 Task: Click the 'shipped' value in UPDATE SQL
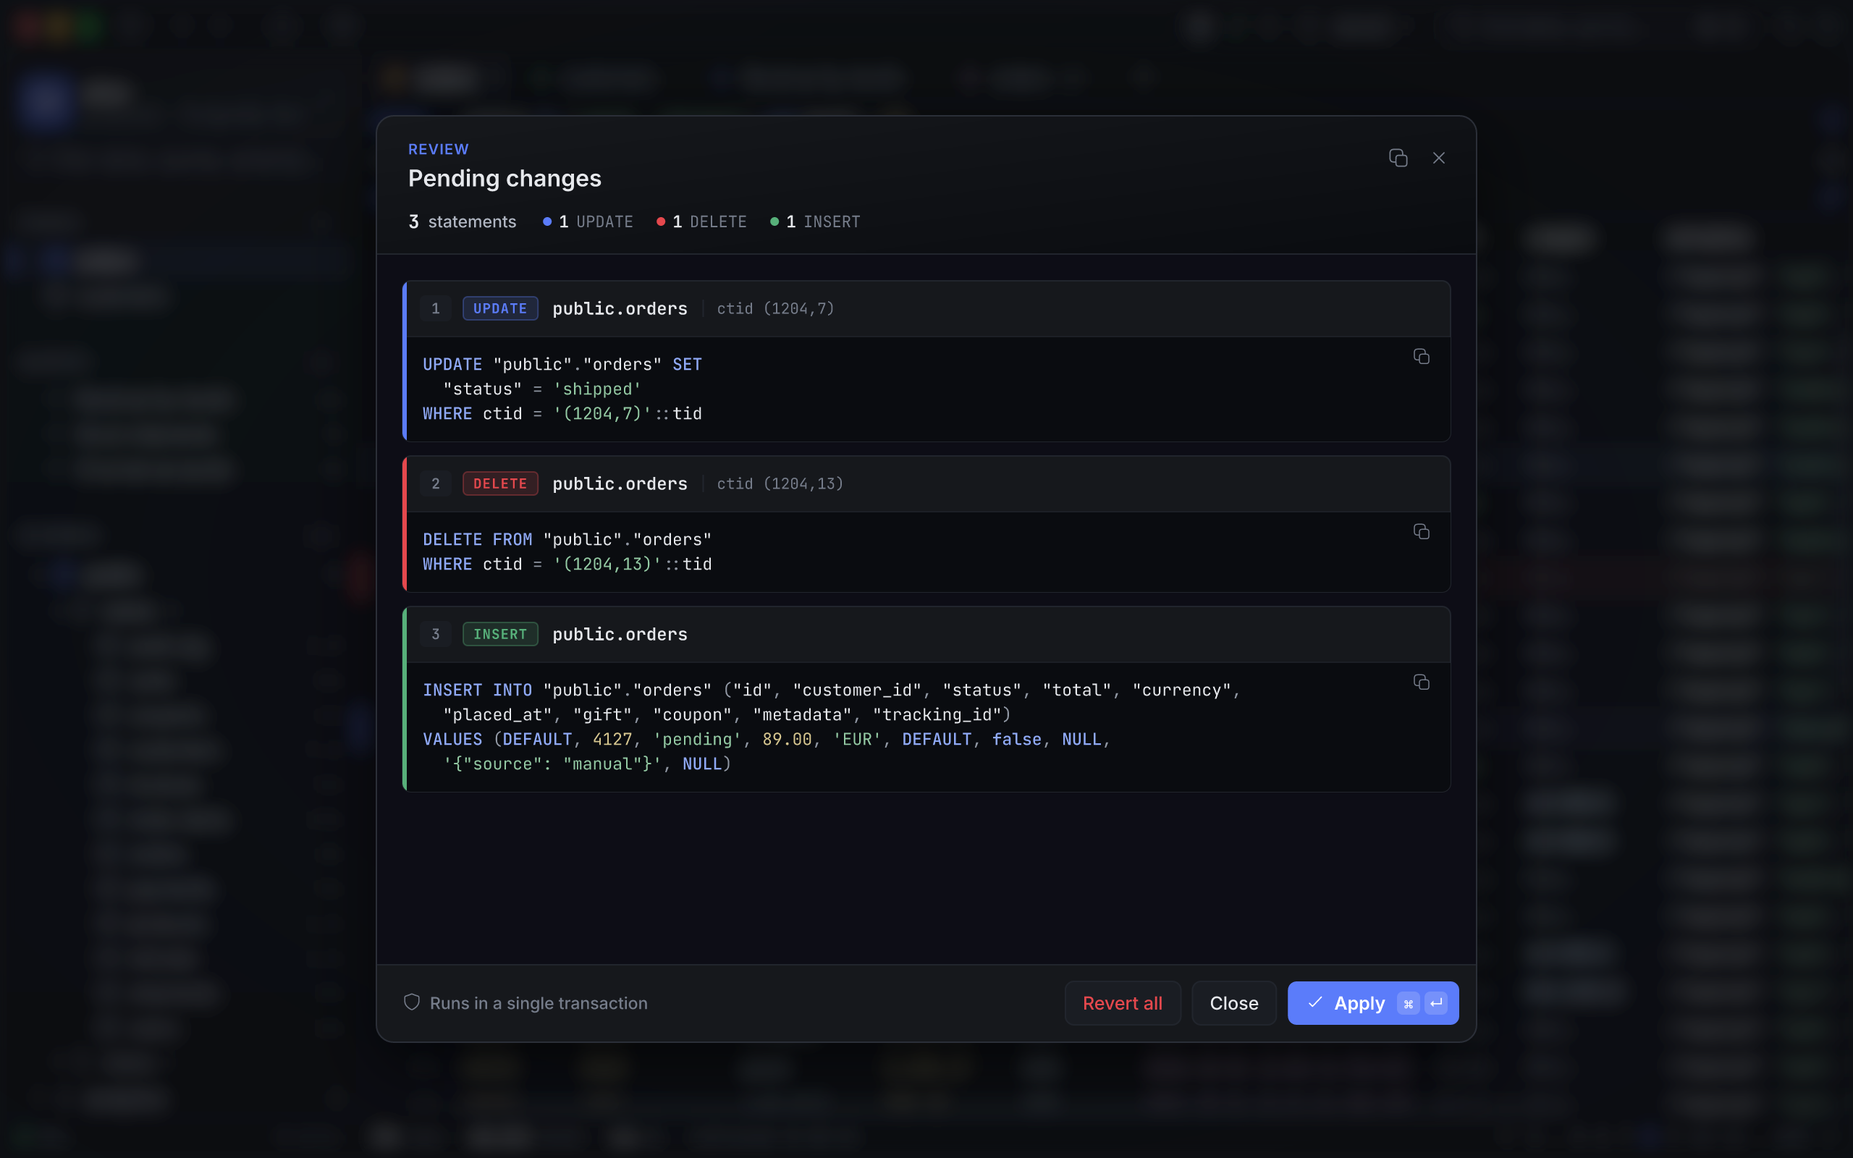(596, 389)
